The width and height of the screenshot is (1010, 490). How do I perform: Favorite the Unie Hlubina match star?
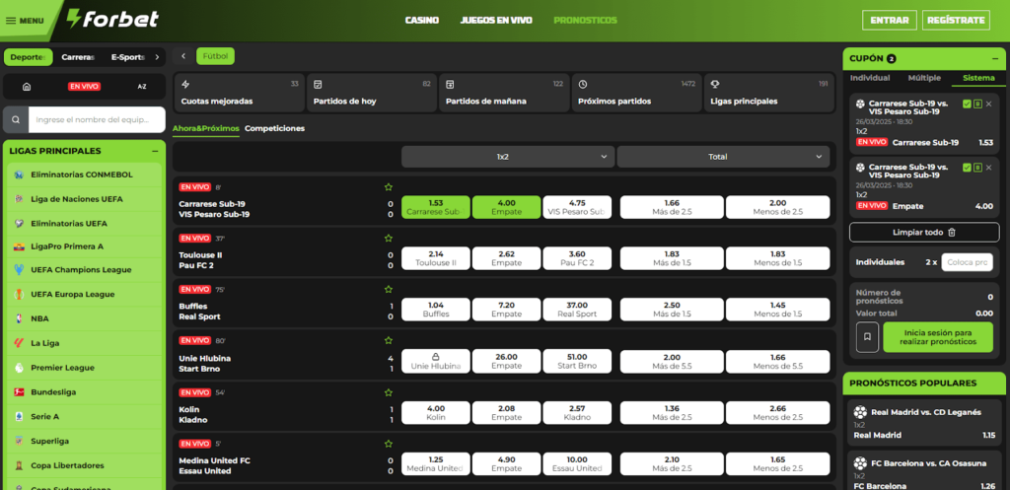pos(389,340)
